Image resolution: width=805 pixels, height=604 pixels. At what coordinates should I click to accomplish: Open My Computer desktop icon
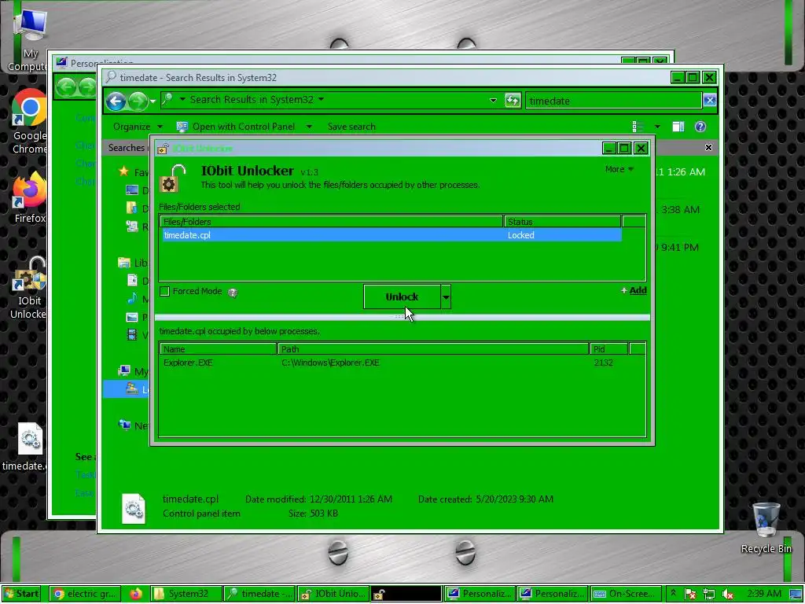pyautogui.click(x=29, y=39)
